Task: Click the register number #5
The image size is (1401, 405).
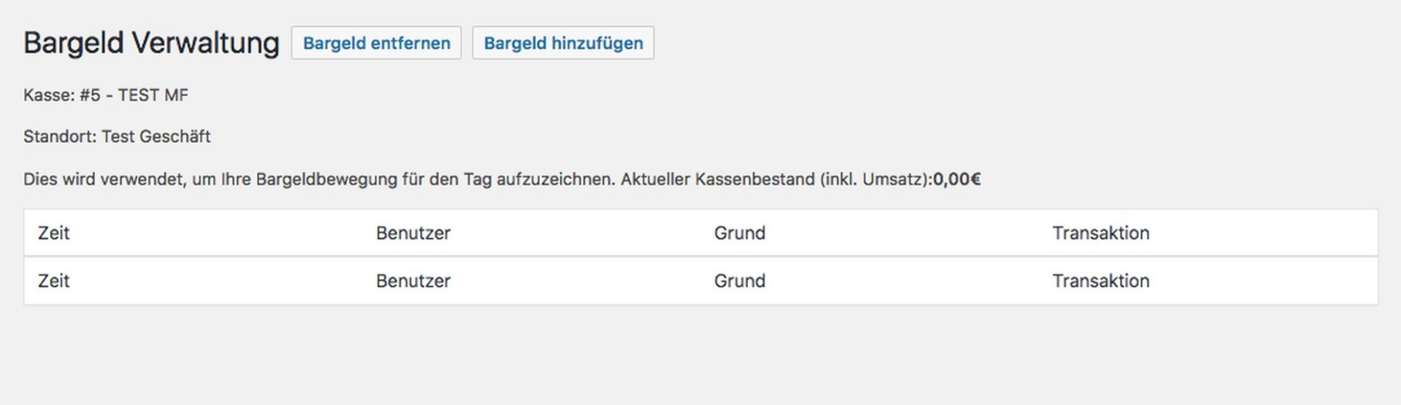Action: coord(90,96)
